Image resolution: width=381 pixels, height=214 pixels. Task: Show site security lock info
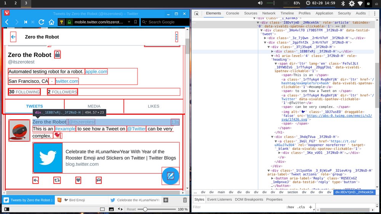tap(69, 22)
